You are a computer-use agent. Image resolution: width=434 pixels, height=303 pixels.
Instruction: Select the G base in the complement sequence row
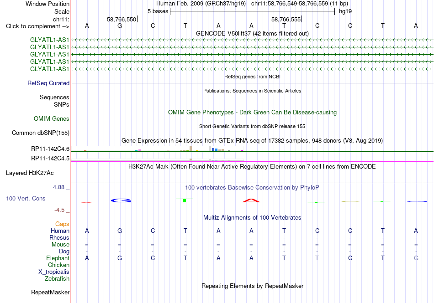click(120, 26)
